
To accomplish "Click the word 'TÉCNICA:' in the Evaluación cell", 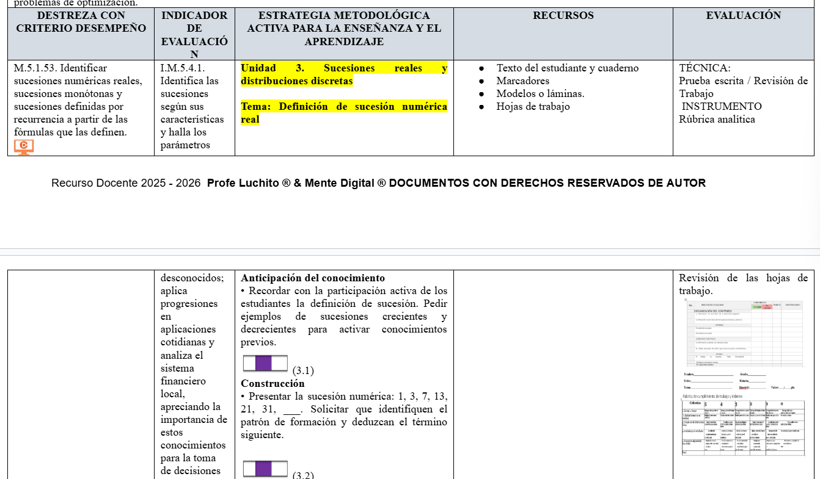I will point(705,68).
